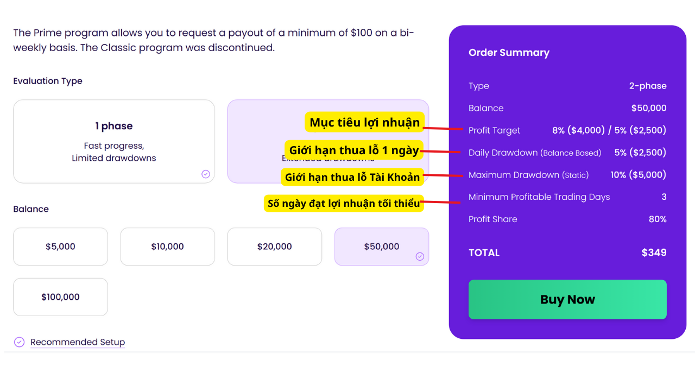Click the checkmark icon in the $50,000 balance card
The height and width of the screenshot is (391, 695).
click(x=420, y=256)
